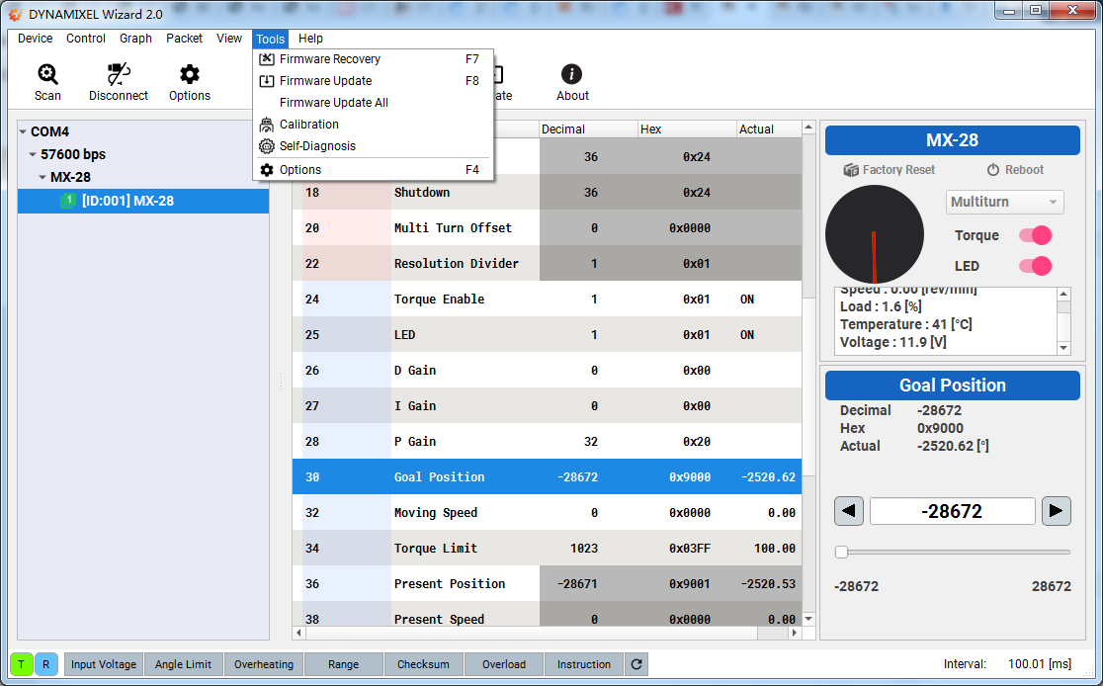This screenshot has width=1103, height=686.
Task: Click the Overheating status button
Action: (x=264, y=664)
